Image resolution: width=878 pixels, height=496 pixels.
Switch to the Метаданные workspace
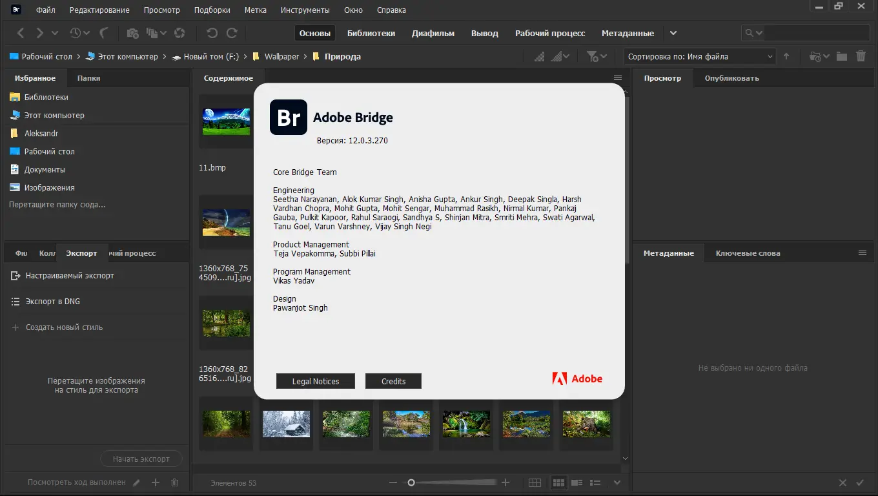628,34
